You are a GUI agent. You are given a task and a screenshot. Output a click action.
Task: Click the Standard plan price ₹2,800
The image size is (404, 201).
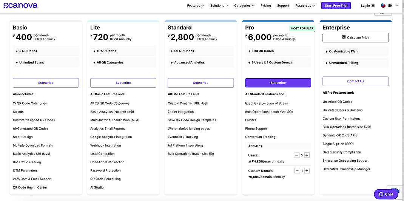[181, 37]
